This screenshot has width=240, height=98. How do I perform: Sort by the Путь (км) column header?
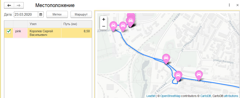[x=76, y=24]
